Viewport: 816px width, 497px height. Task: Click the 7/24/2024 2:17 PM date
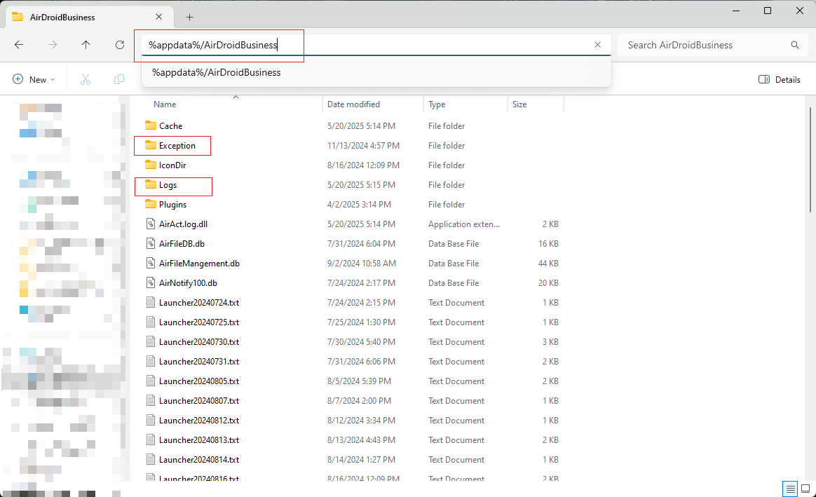[361, 283]
